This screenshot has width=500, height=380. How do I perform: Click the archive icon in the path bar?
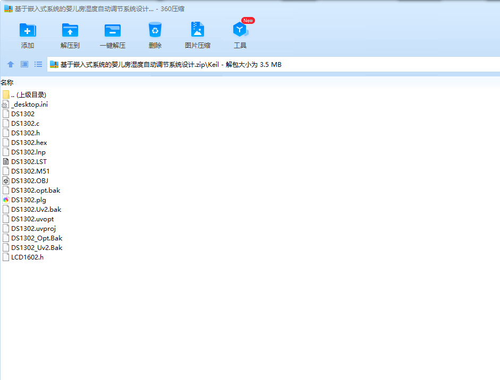(54, 64)
